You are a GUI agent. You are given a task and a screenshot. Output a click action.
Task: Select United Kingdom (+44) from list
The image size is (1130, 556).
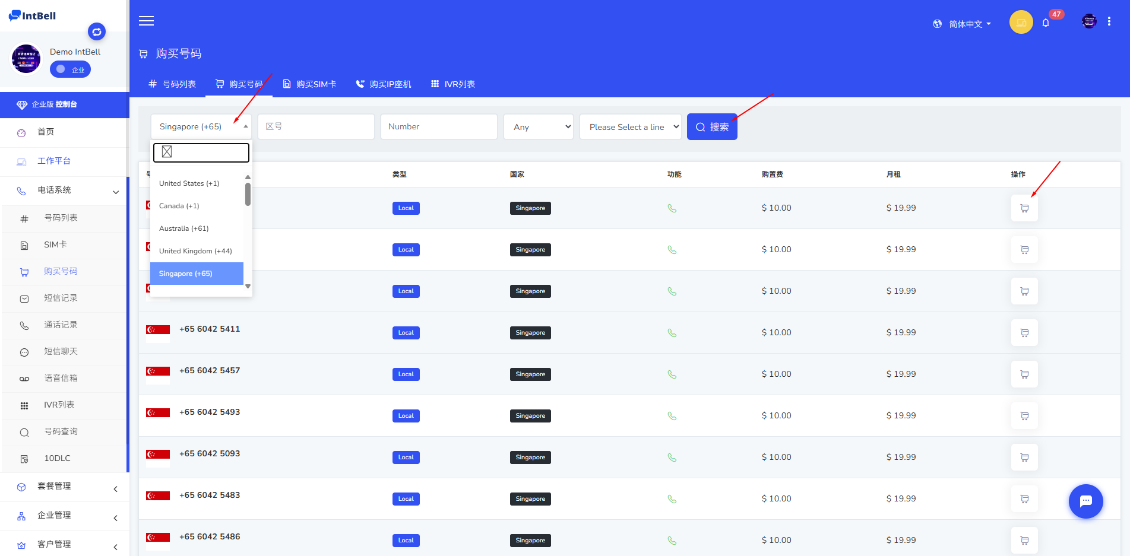pos(195,251)
